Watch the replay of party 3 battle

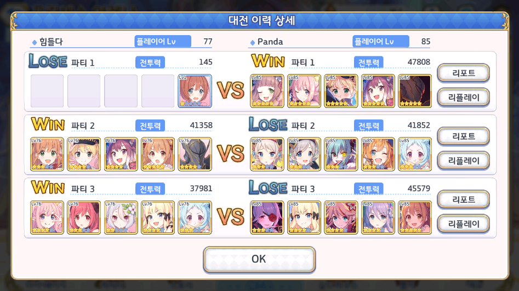click(x=464, y=224)
